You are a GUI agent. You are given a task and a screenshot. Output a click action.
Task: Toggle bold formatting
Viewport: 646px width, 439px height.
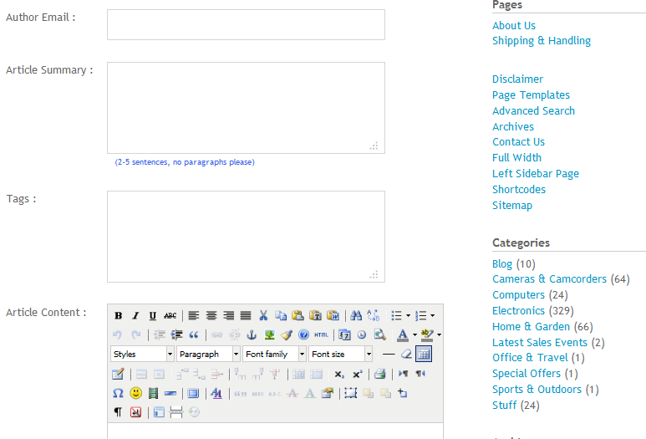tap(118, 316)
